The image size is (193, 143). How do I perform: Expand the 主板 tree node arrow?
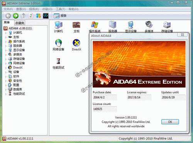[x=6, y=38]
